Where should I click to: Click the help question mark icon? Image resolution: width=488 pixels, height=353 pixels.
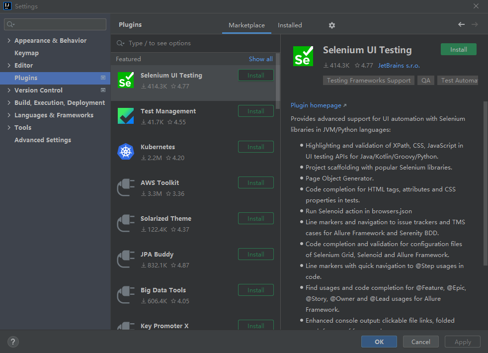[13, 342]
